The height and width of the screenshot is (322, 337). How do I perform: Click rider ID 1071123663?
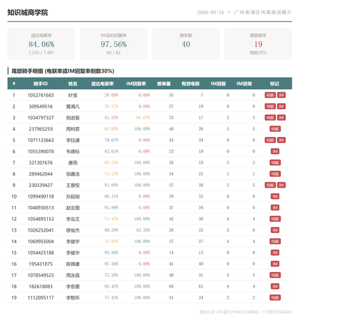click(x=40, y=140)
